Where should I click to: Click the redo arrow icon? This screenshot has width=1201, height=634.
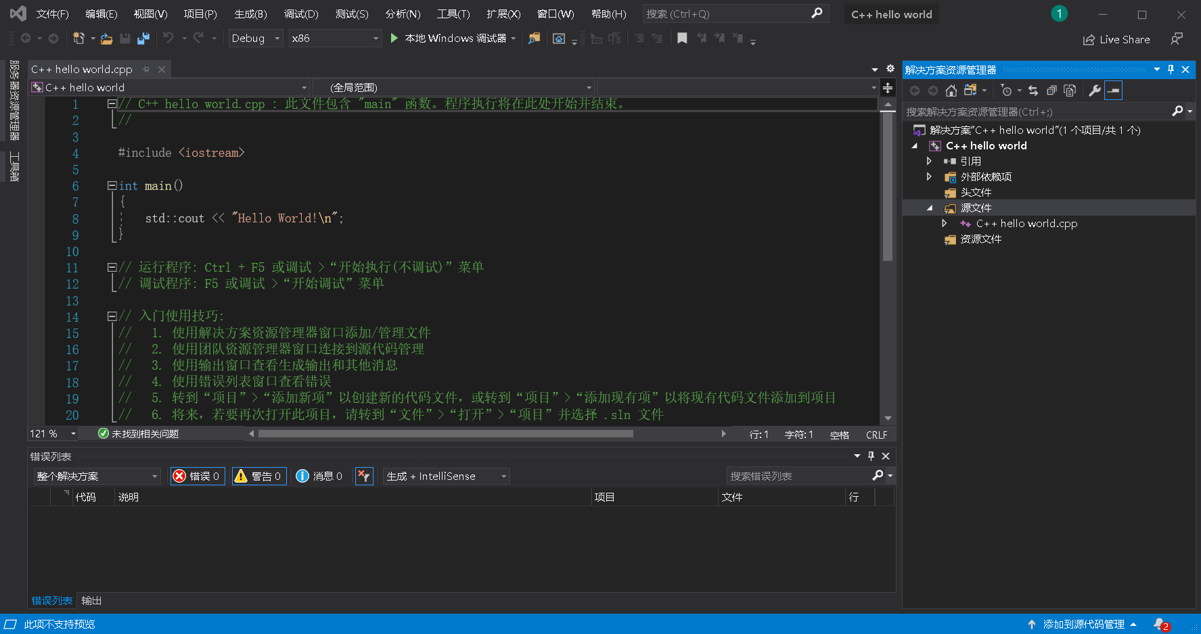coord(198,39)
